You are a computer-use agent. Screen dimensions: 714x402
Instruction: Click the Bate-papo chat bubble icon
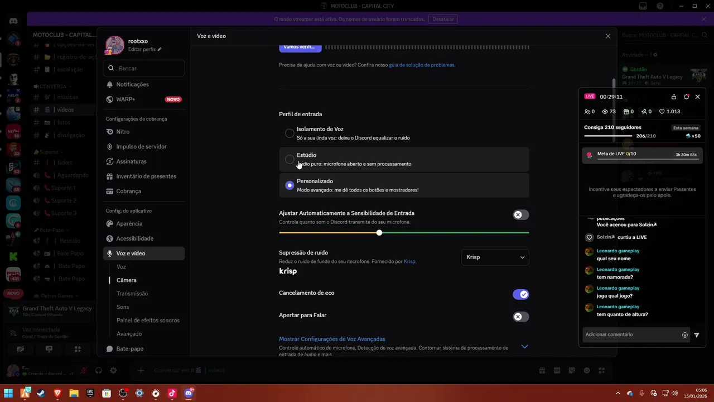click(109, 348)
